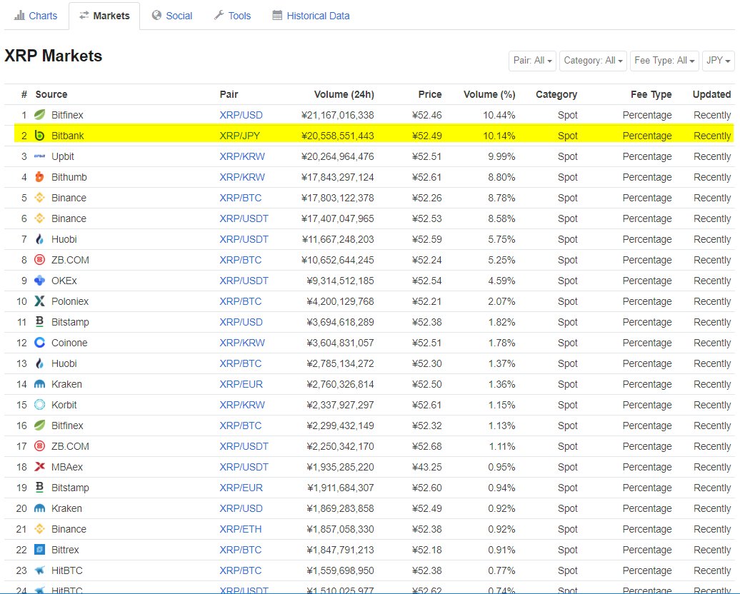Open the XRP/BTC link for Poloniex
Image resolution: width=740 pixels, height=594 pixels.
pos(241,301)
